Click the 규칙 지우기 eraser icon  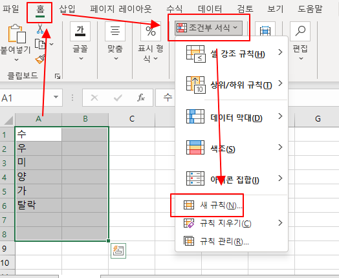[x=189, y=223]
